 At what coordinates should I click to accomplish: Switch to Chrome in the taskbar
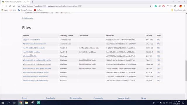click(21, 103)
